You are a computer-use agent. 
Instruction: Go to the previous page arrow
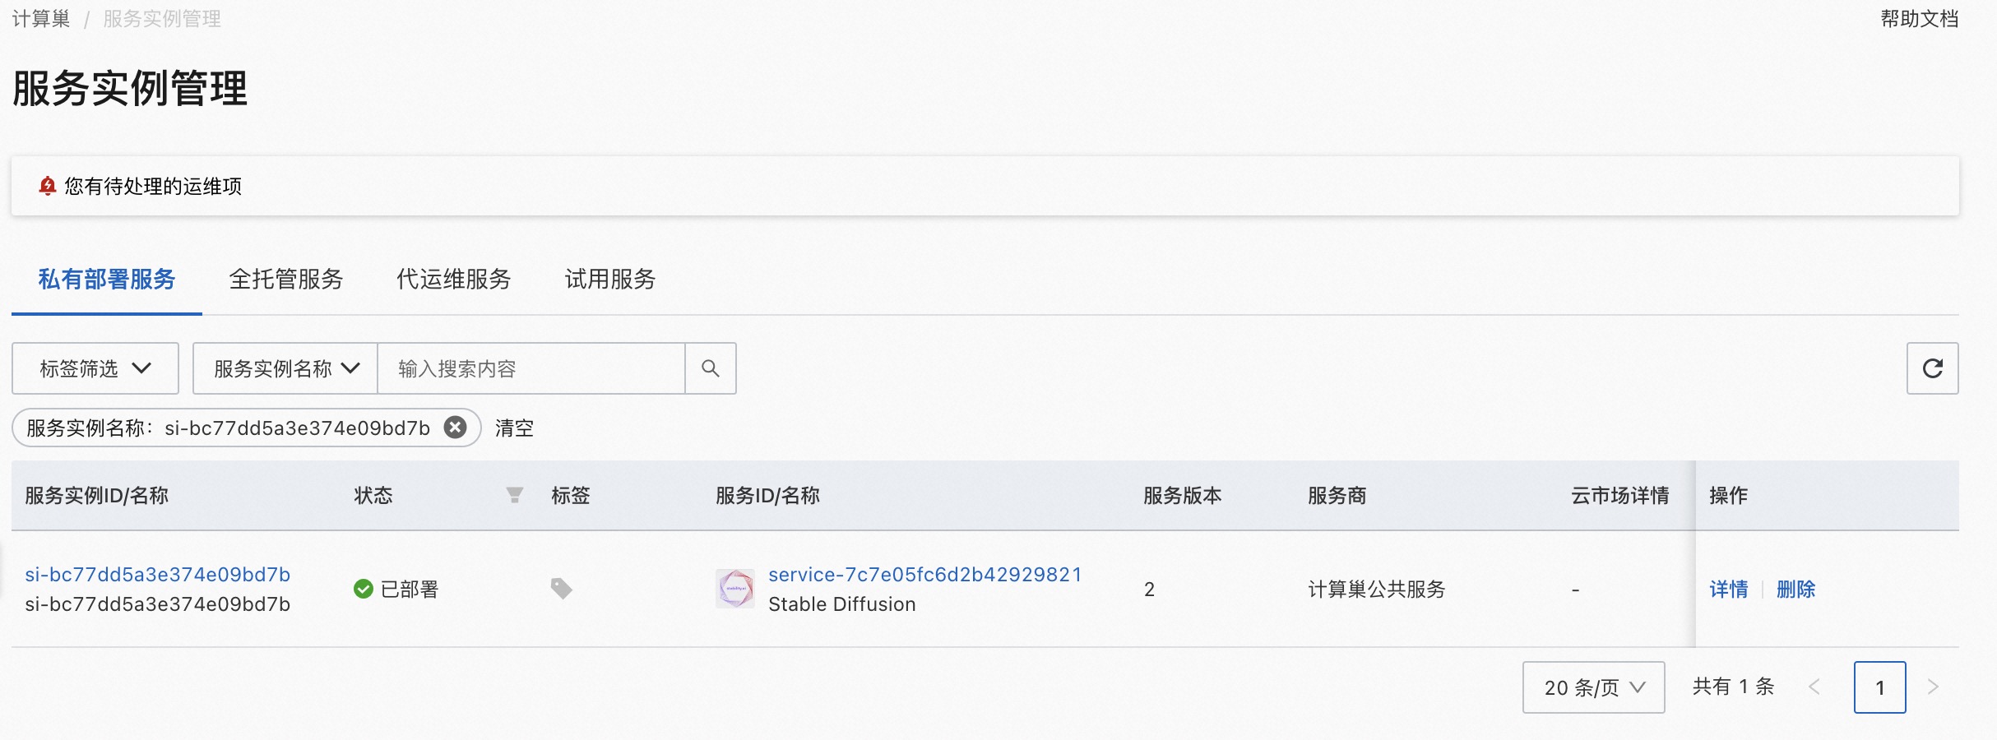(1814, 687)
